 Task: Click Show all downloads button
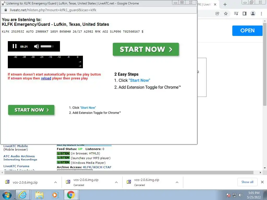(247, 182)
